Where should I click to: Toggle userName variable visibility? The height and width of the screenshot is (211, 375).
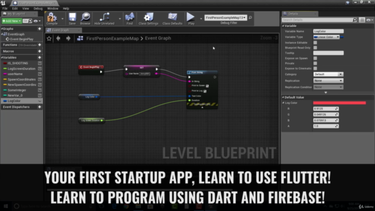40,74
